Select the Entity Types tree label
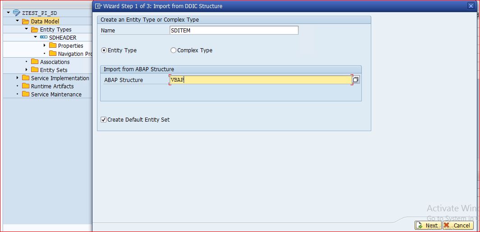This screenshot has height=232, width=480. click(x=56, y=30)
